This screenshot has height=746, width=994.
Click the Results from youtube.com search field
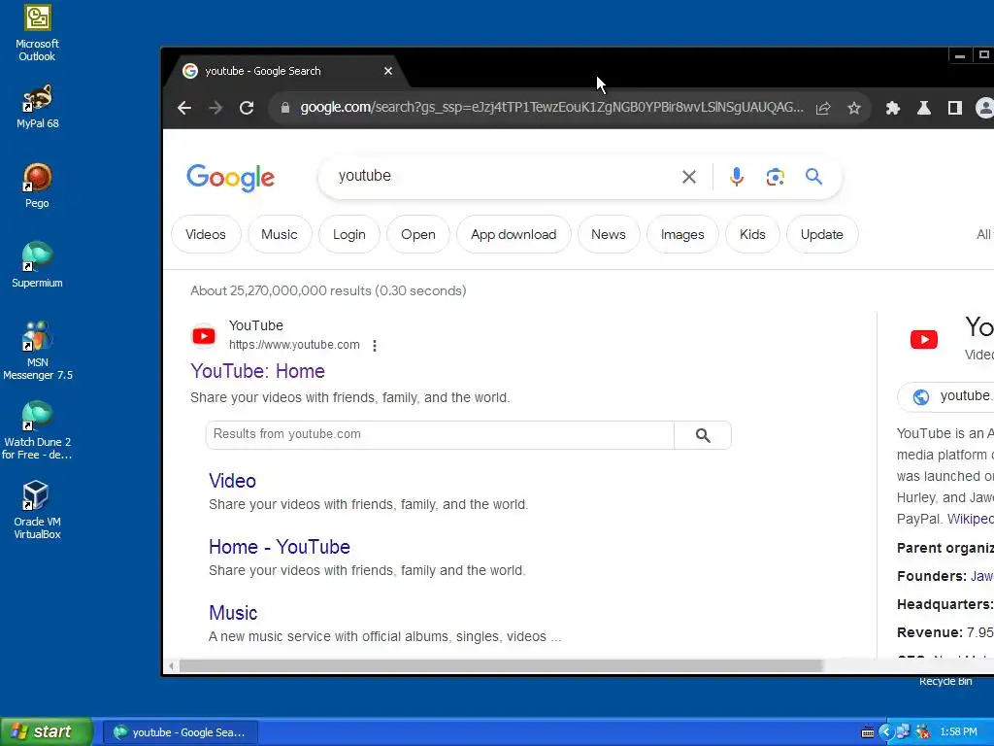440,435
